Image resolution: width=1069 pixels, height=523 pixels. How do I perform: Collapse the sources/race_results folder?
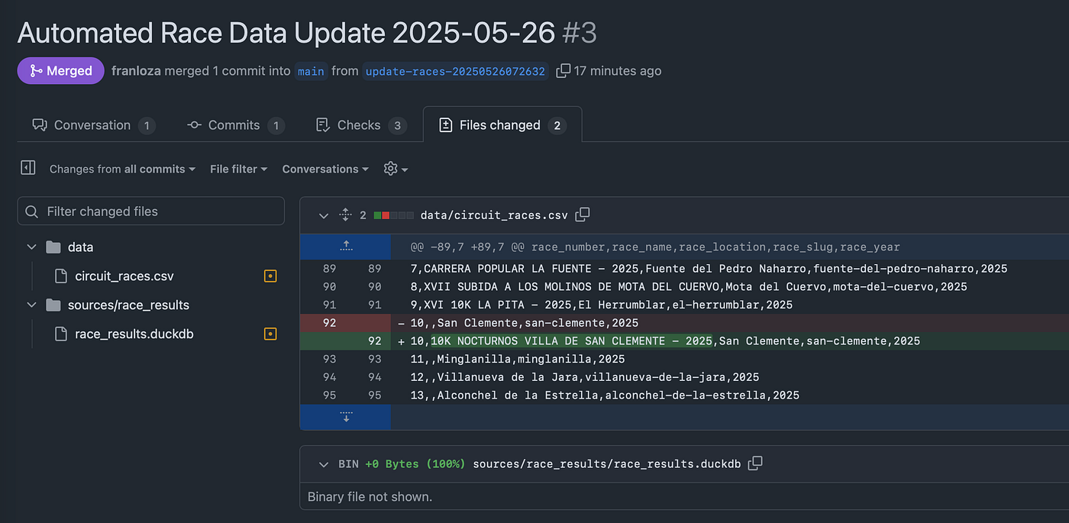coord(31,305)
